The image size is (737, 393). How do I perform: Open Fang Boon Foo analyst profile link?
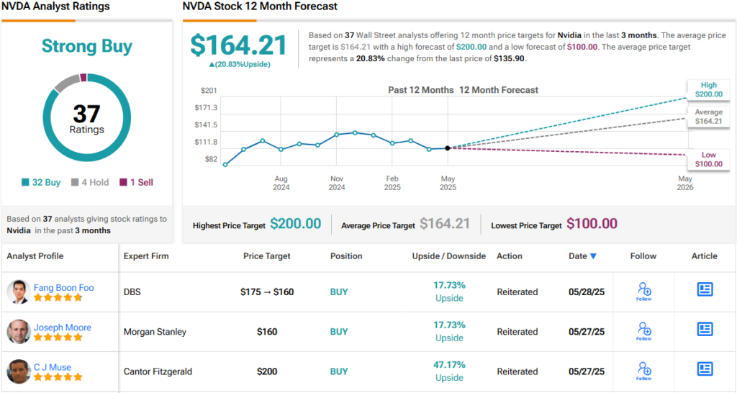click(x=63, y=287)
